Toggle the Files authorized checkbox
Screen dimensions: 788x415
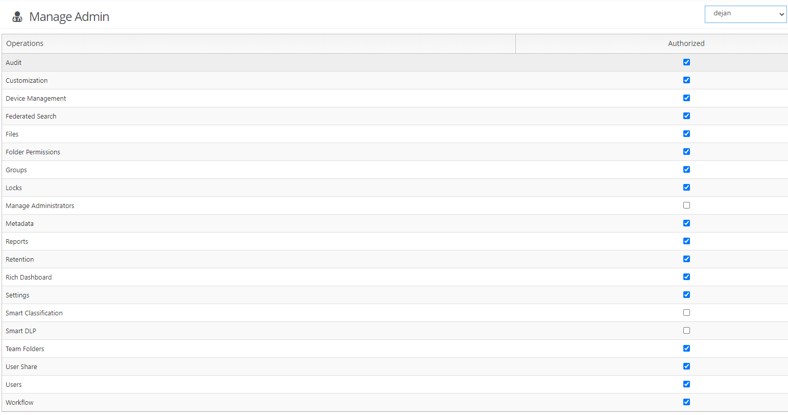686,134
